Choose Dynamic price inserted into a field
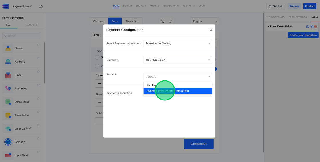The height and width of the screenshot is (162, 320). click(178, 91)
